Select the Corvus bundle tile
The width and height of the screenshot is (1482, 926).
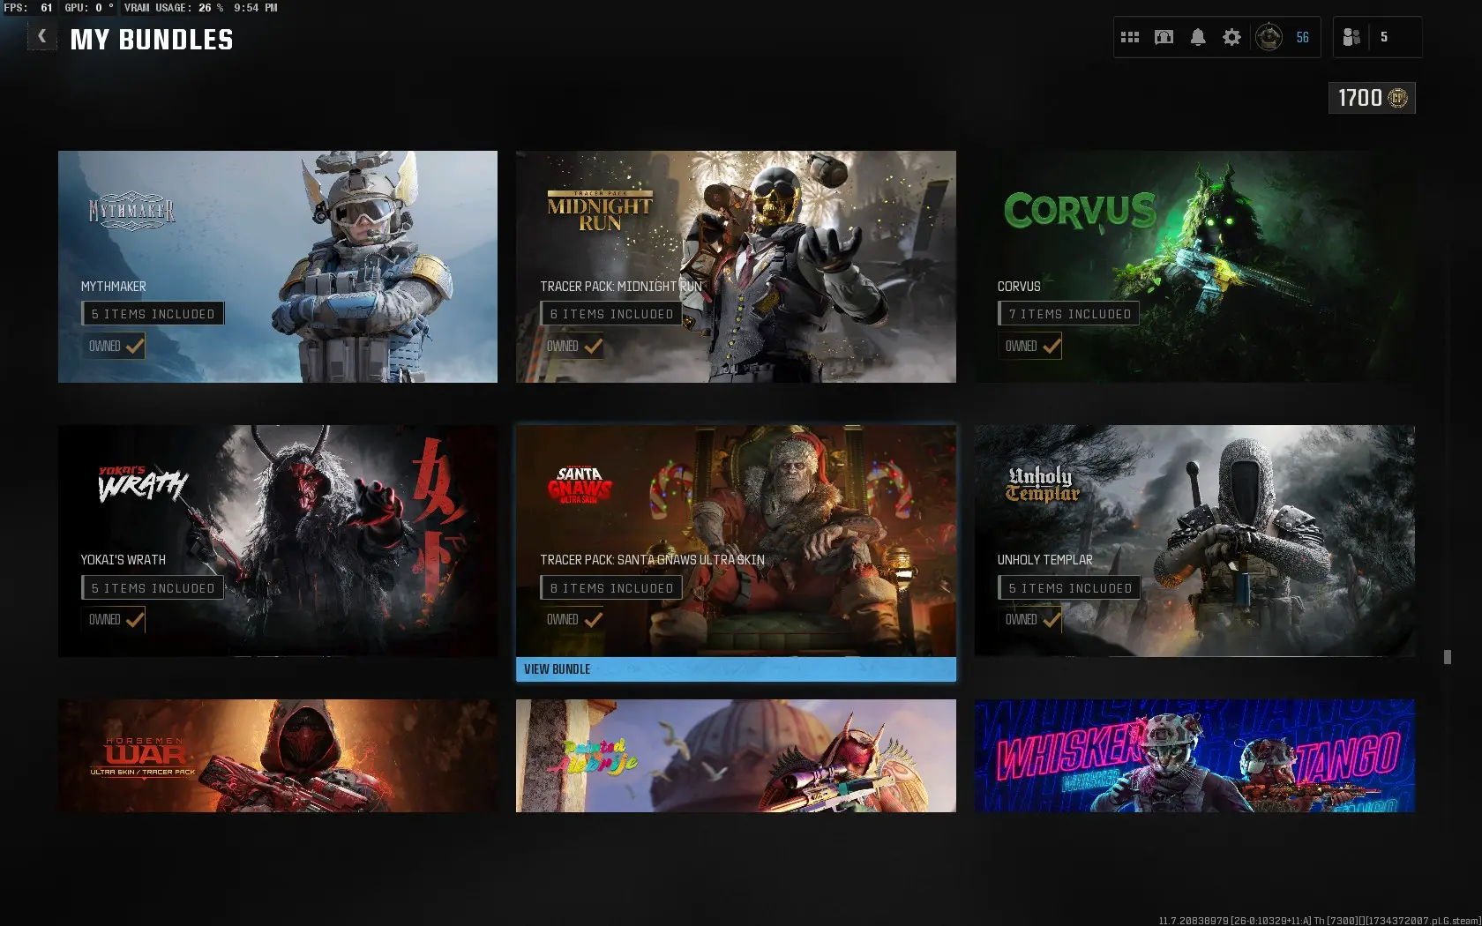1194,266
